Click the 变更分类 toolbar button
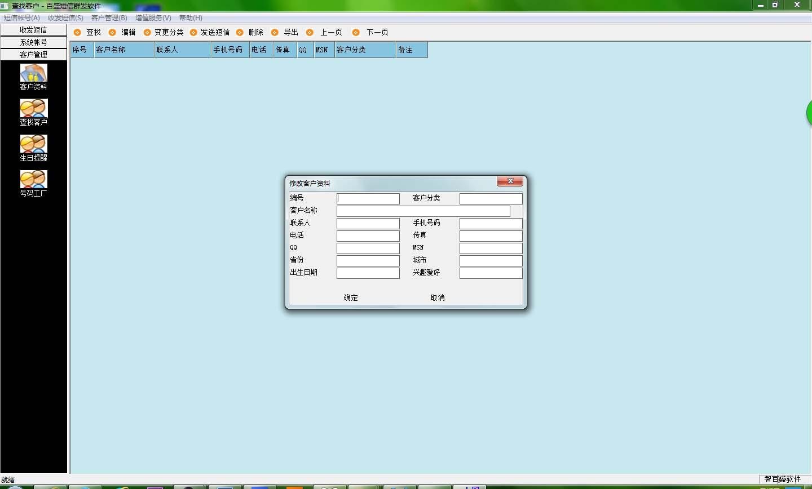This screenshot has width=812, height=489. pyautogui.click(x=164, y=32)
